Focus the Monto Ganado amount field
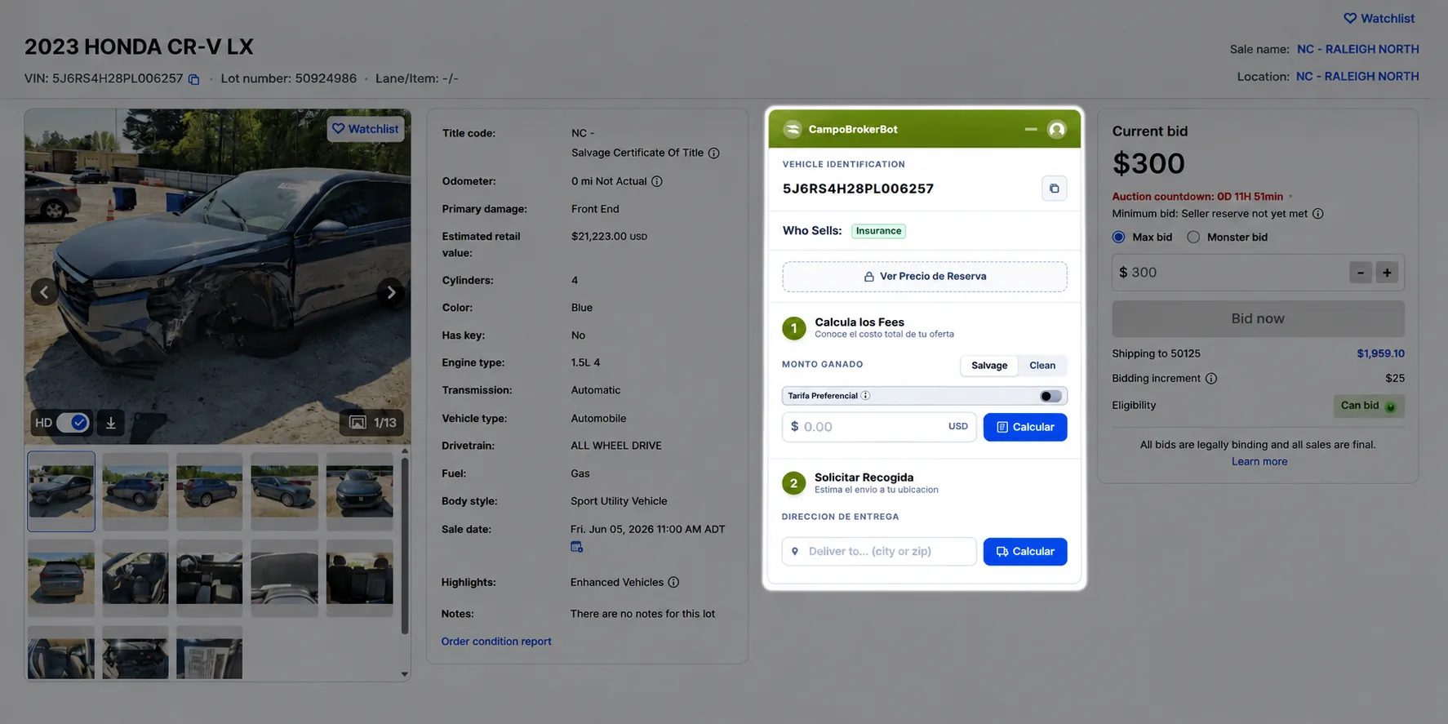Viewport: 1448px width, 724px height. (879, 427)
